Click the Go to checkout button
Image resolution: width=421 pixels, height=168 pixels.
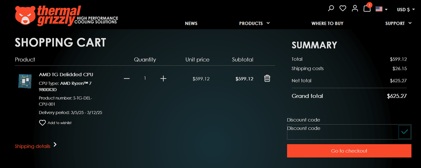(x=349, y=151)
